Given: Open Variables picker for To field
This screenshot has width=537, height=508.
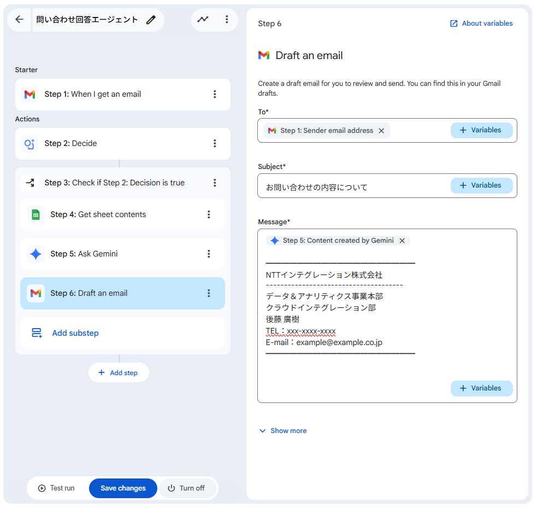Looking at the screenshot, I should point(481,130).
